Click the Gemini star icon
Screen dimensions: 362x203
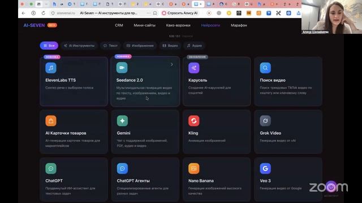[122, 121]
